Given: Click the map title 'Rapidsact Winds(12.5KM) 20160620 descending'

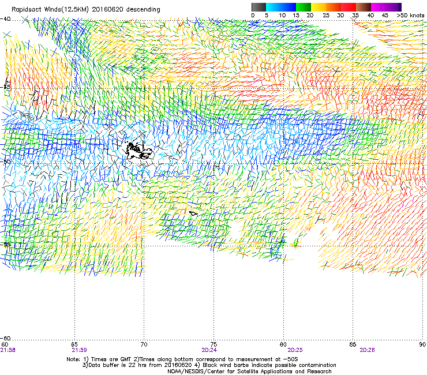Looking at the screenshot, I should pyautogui.click(x=86, y=10).
